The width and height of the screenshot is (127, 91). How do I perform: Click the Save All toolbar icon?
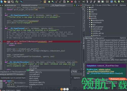point(13,2)
